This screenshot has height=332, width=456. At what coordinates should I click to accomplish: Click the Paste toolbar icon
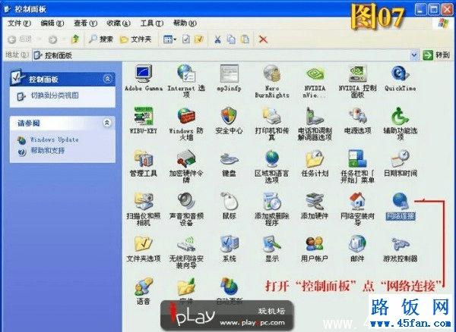coord(245,39)
